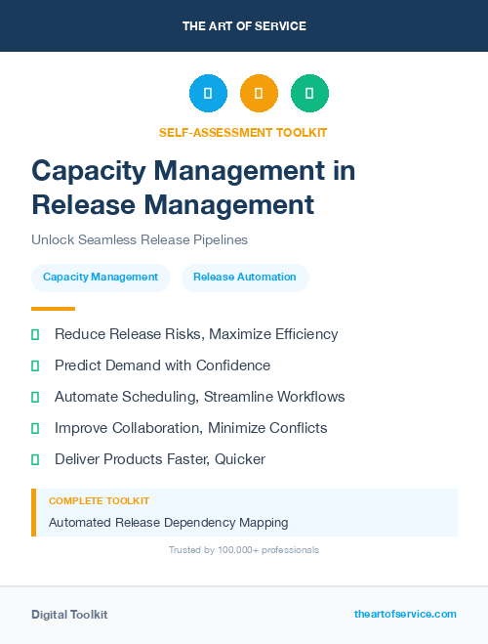This screenshot has height=644, width=488.
Task: Click THE ART OF SERVICE header title
Action: 244,26
